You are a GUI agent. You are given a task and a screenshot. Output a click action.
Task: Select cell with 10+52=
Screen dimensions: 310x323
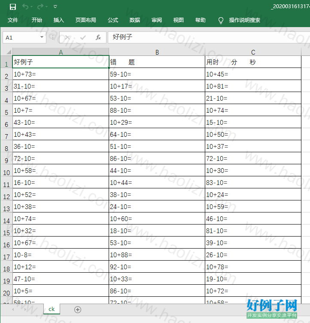point(61,194)
